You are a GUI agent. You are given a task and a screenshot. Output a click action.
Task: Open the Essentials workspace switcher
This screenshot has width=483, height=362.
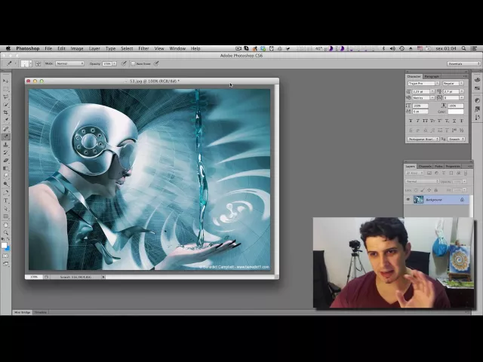point(463,63)
